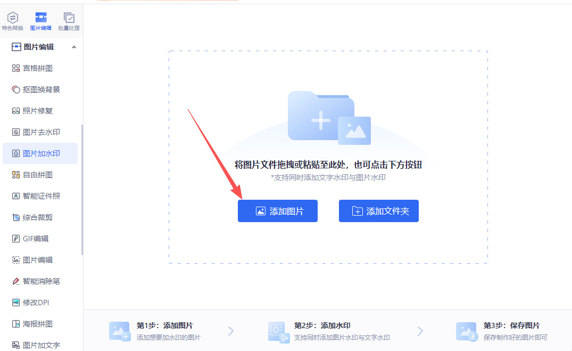Open 宫格拼图 from the sidebar
This screenshot has height=351, width=572.
(x=38, y=68)
